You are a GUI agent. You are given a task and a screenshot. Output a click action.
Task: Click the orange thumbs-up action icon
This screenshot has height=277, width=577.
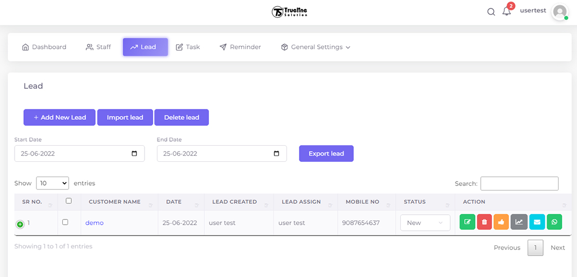pos(501,222)
